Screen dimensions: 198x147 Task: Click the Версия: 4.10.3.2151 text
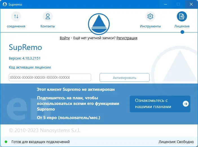pos(25,58)
